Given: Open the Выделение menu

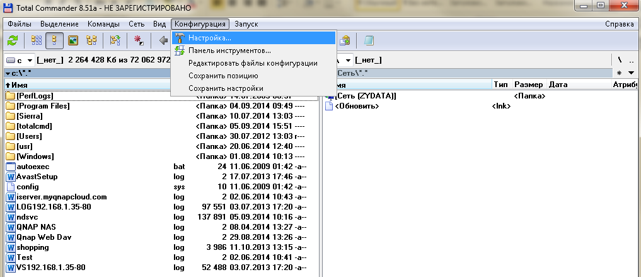Looking at the screenshot, I should point(59,24).
